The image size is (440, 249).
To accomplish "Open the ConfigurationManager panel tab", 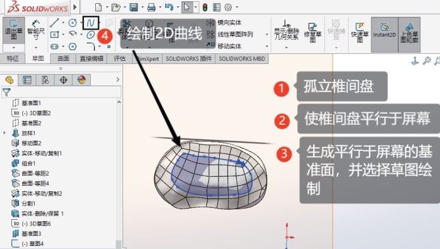I will coord(45,80).
